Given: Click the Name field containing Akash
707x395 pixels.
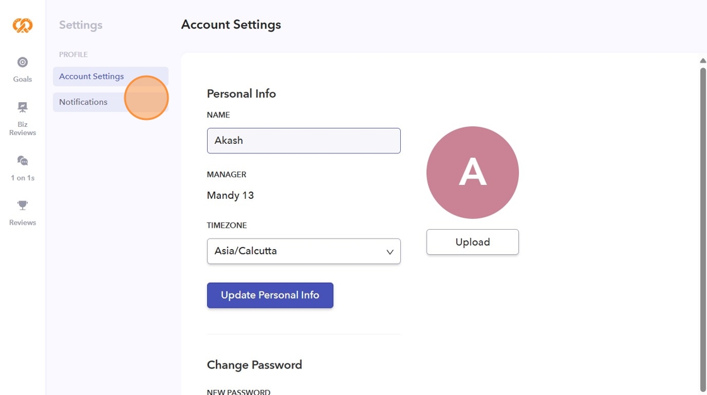Looking at the screenshot, I should tap(304, 141).
